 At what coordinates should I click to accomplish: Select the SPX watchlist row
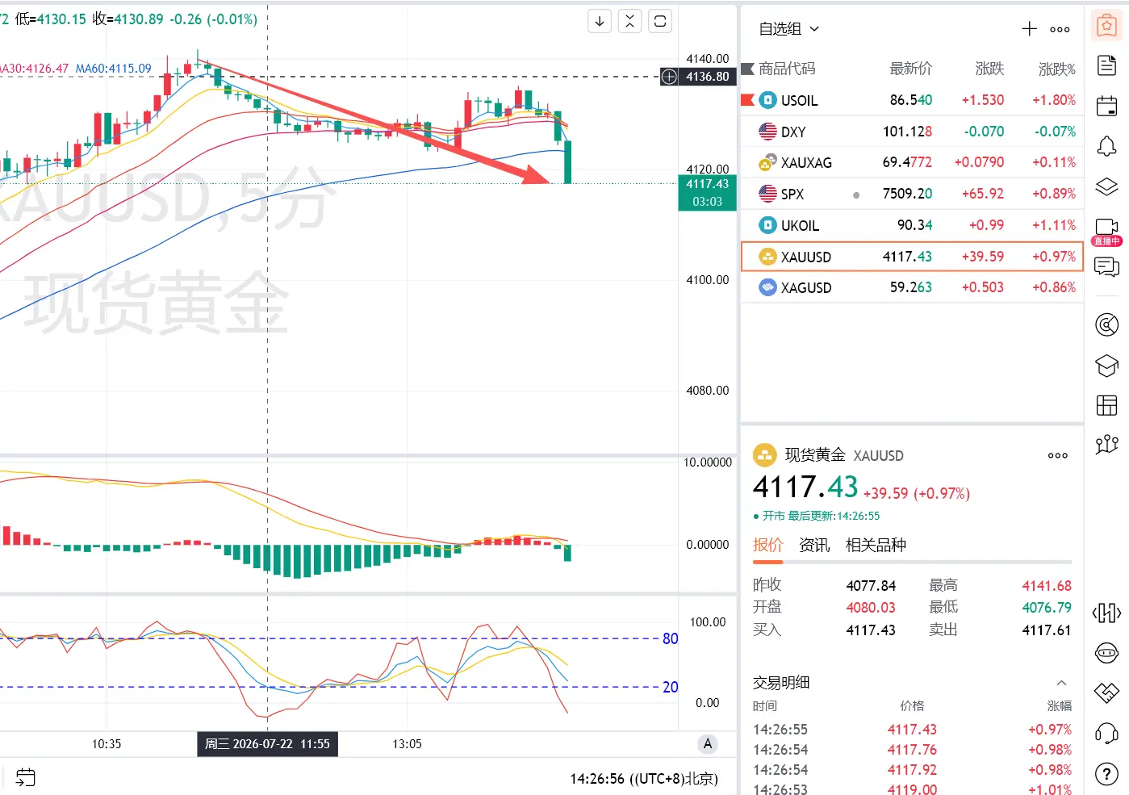click(912, 194)
